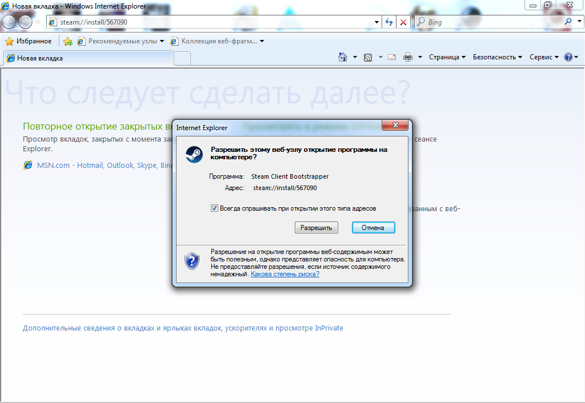Screen dimensions: 585x403
Task: Click the RSS feeds icon
Action: pyautogui.click(x=368, y=58)
